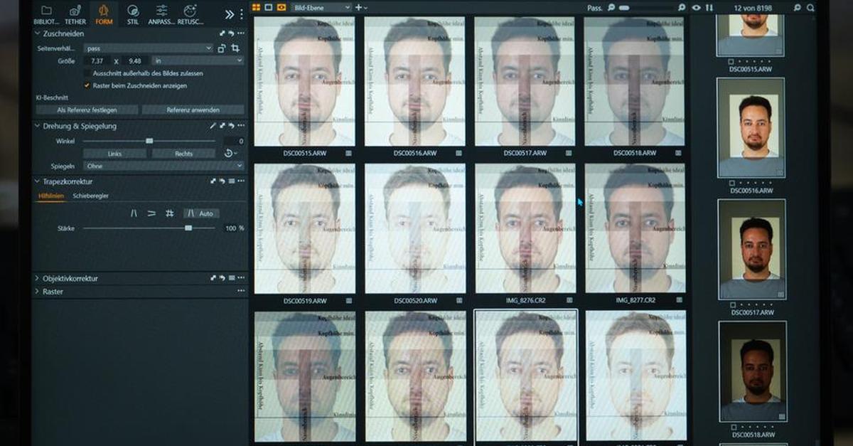This screenshot has height=446, width=853.
Task: Rotate image with Rechts button
Action: 183,154
